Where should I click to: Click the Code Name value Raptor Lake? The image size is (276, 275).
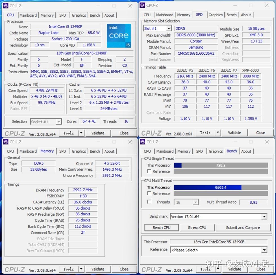48,33
